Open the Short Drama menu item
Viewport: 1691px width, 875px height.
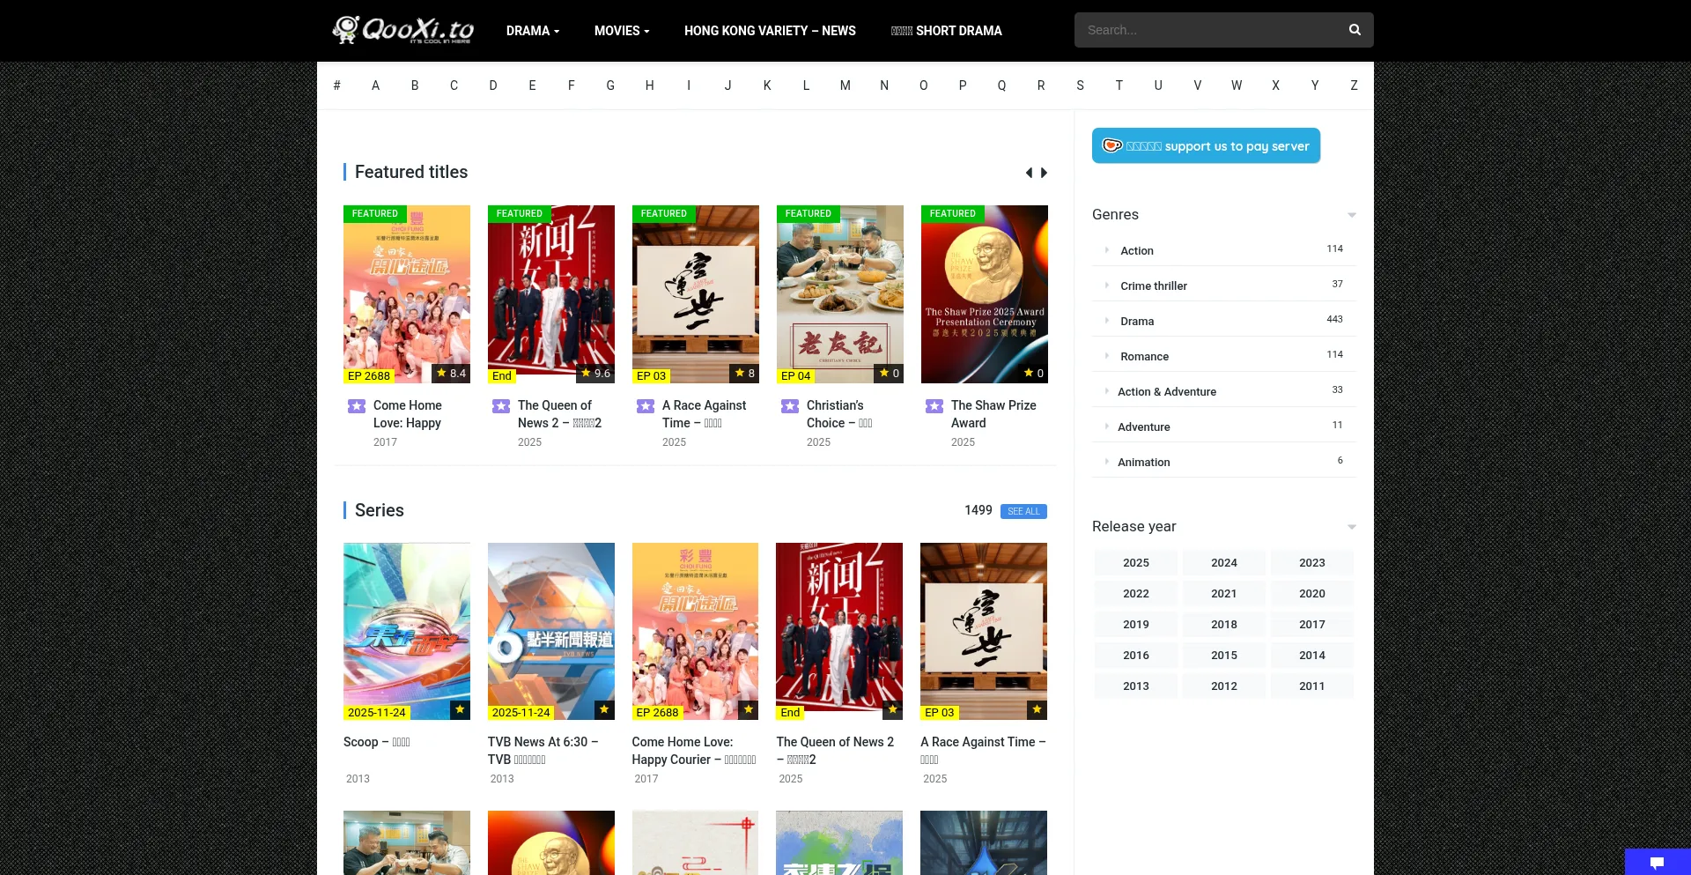[946, 31]
